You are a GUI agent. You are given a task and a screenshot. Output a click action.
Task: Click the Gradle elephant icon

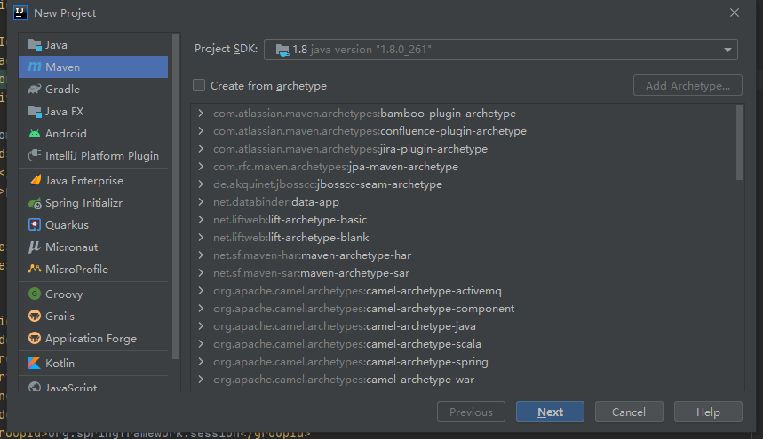(x=35, y=89)
